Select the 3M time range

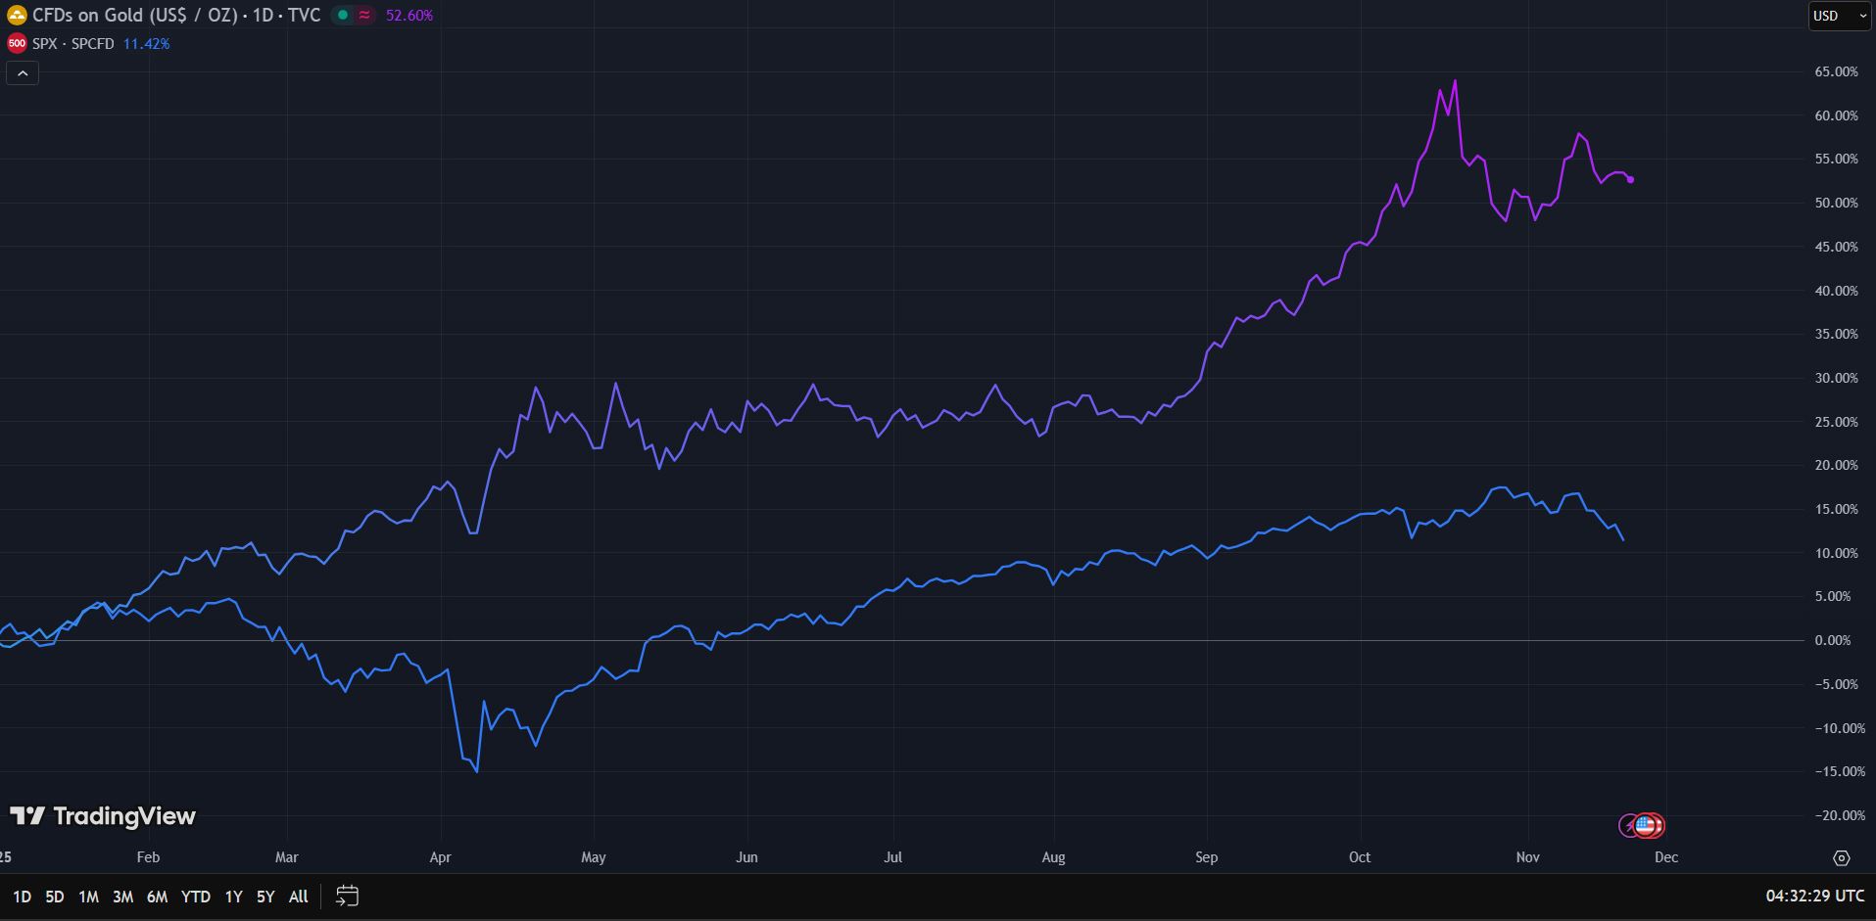tap(122, 897)
